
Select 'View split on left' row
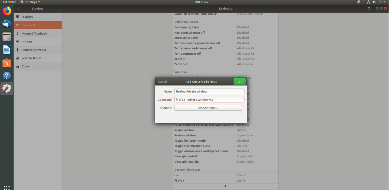(x=225, y=156)
